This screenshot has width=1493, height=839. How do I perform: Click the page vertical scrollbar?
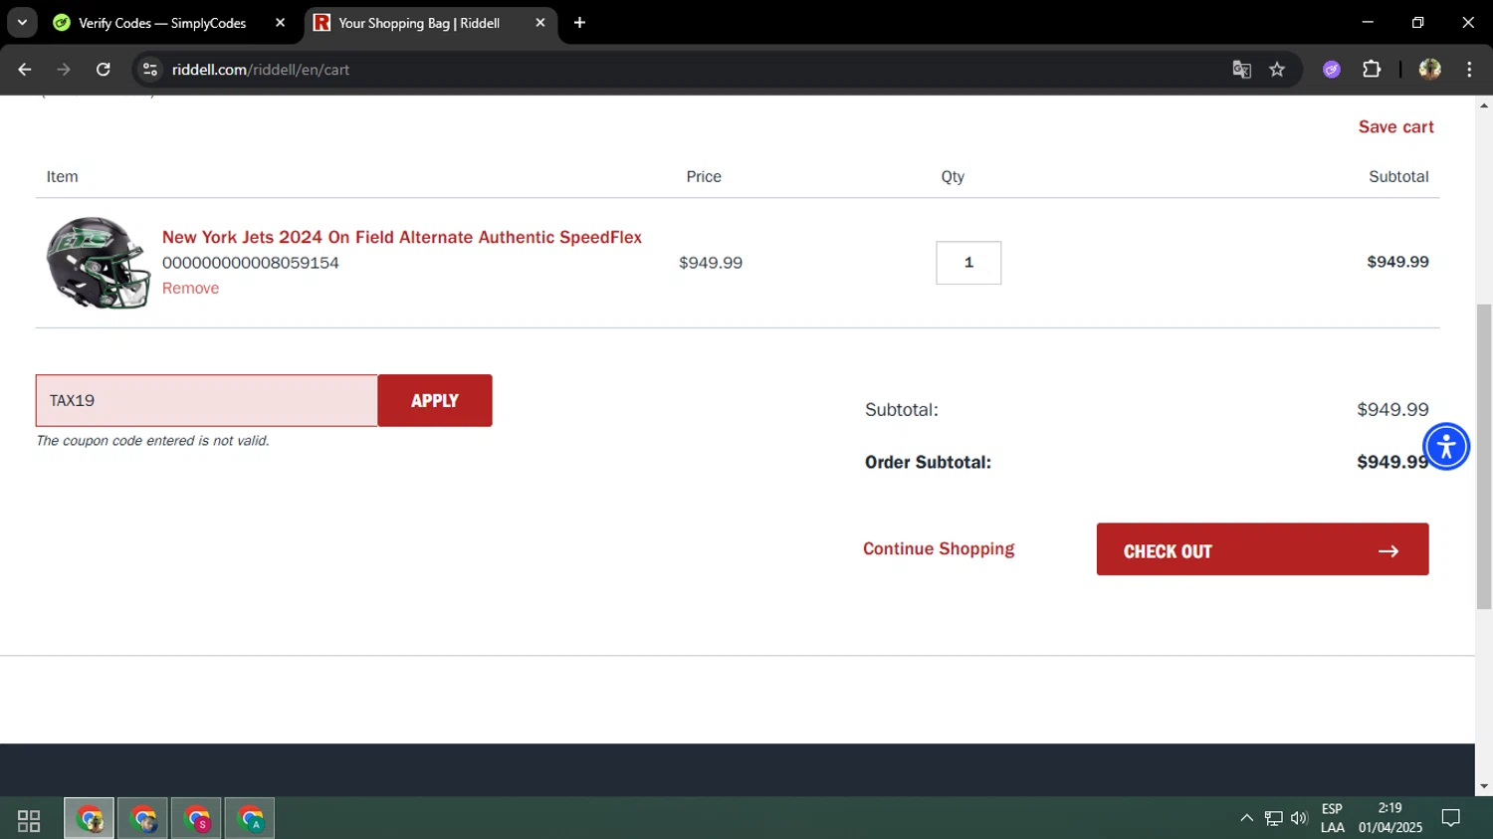pyautogui.click(x=1484, y=456)
